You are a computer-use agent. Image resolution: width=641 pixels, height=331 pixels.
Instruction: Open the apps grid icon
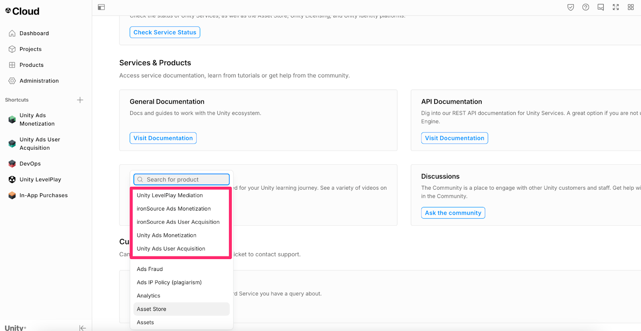pyautogui.click(x=631, y=7)
